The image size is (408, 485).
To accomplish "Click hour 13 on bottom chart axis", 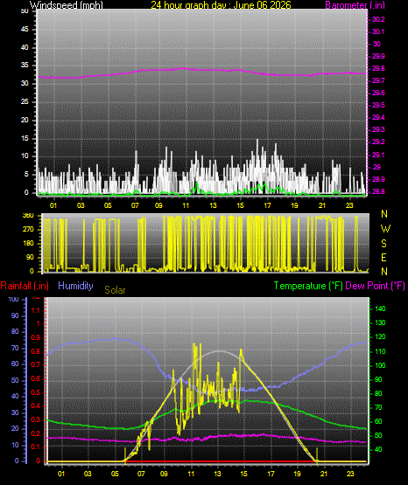I will tap(217, 474).
